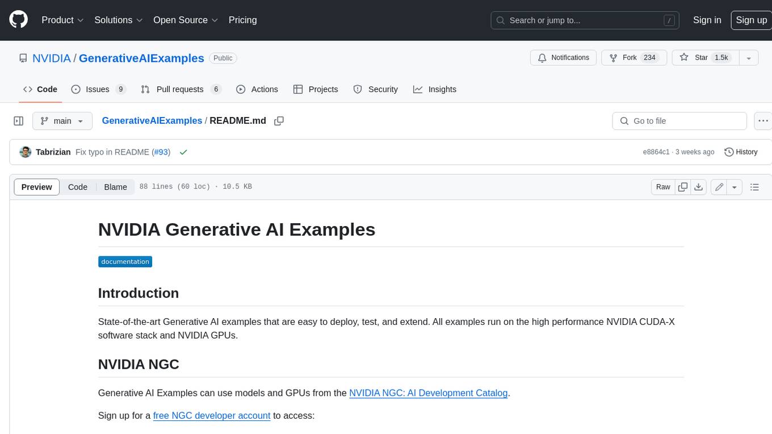Screen dimensions: 772x434
Task: Click the NVIDIA Generative AI Examples title
Action: point(237,229)
